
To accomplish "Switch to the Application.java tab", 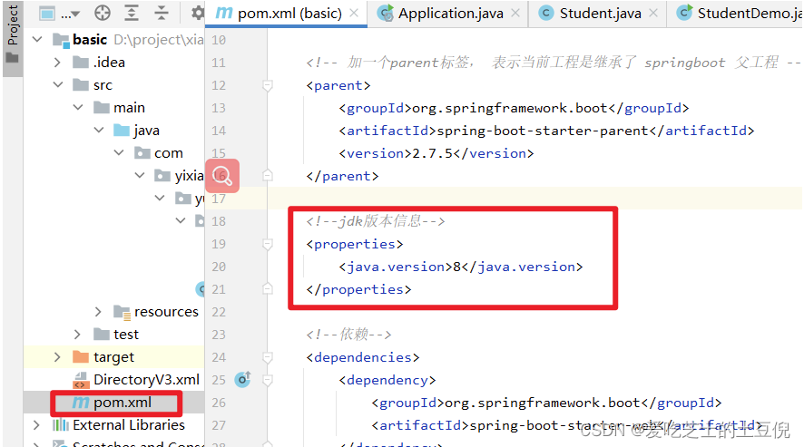I will click(x=448, y=14).
